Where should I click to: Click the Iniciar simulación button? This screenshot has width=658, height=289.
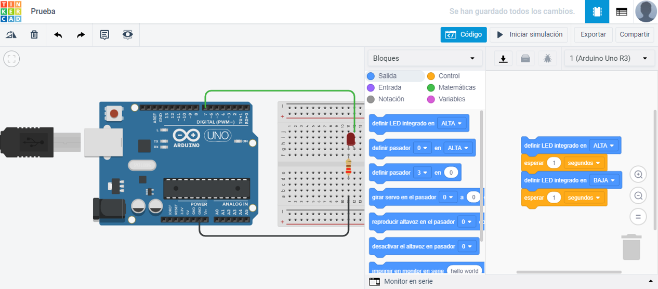click(529, 35)
